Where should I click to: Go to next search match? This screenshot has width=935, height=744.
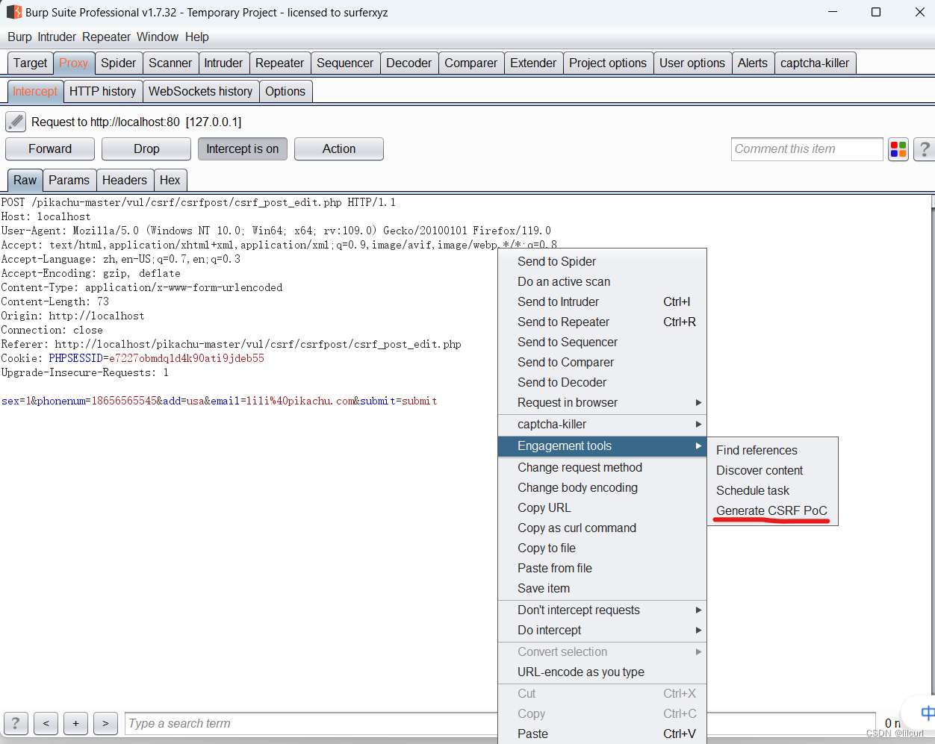coord(105,723)
